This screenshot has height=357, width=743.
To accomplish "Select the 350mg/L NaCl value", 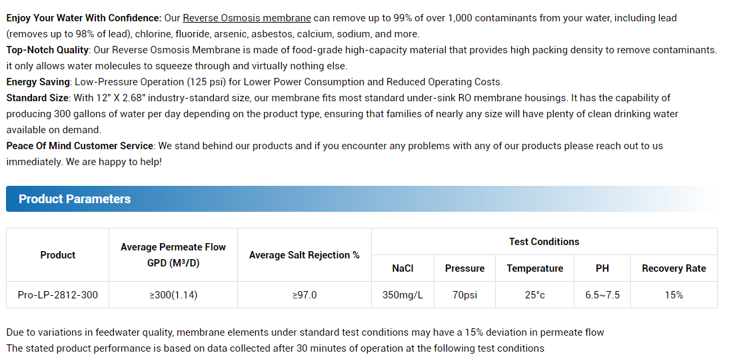I will coord(402,295).
